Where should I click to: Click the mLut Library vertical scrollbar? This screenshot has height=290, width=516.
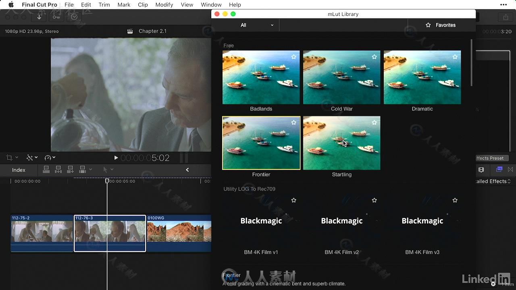pos(471,62)
